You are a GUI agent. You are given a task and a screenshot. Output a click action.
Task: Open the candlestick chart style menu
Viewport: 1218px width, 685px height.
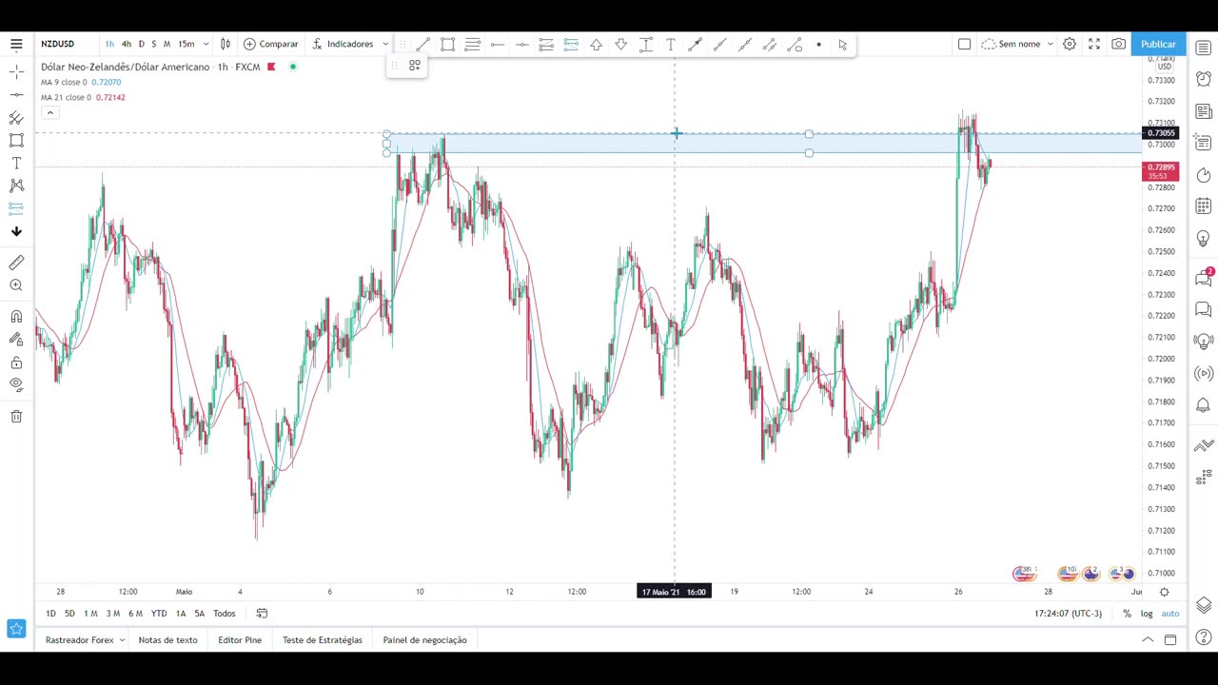[226, 44]
